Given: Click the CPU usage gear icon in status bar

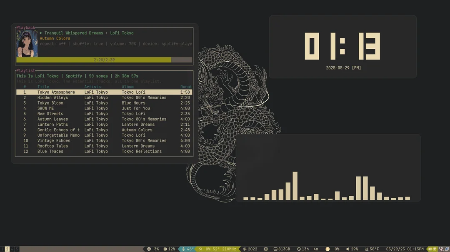Looking at the screenshot, I should 149,249.
